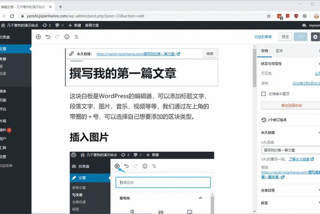The height and width of the screenshot is (214, 320).
Task: Click the site lock icon in address bar
Action: [x=23, y=16]
